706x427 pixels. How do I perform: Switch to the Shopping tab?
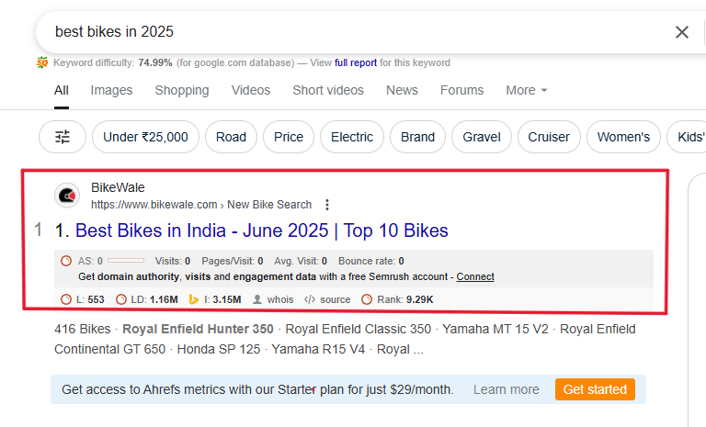click(x=182, y=90)
